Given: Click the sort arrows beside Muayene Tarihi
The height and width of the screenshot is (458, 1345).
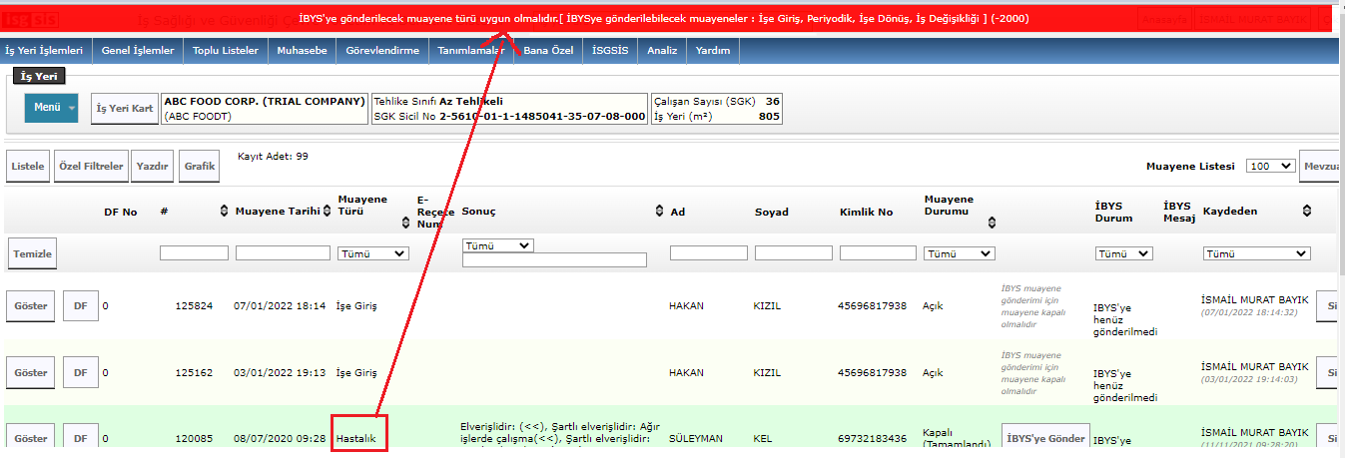Looking at the screenshot, I should click(329, 211).
